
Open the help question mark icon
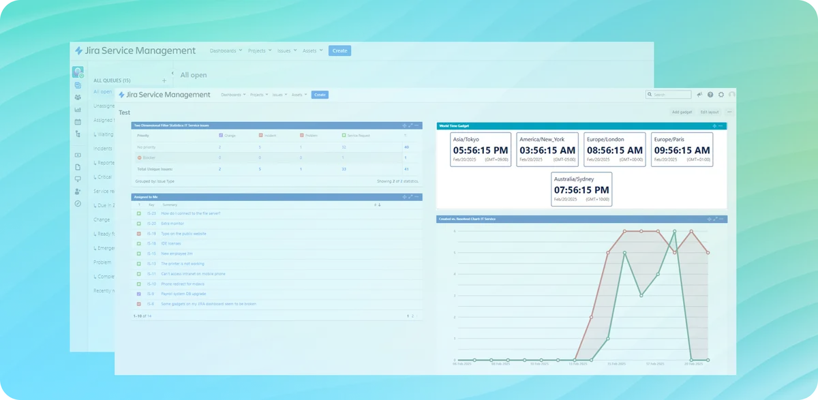click(x=710, y=95)
